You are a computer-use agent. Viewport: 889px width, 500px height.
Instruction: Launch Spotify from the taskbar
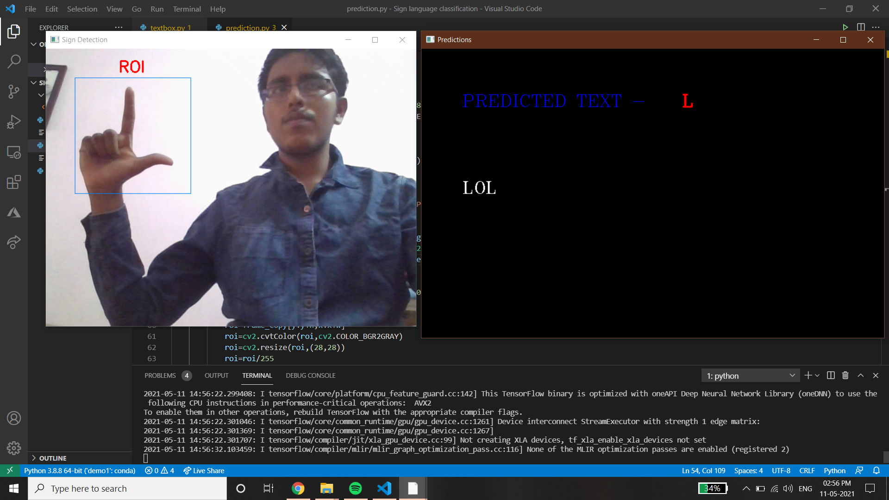[355, 488]
